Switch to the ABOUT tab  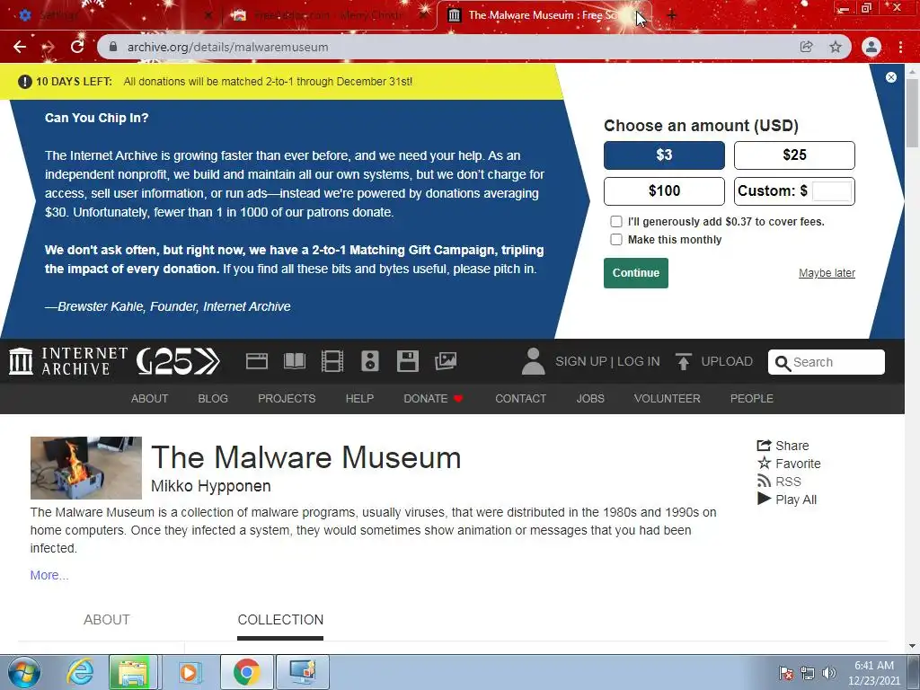coord(107,620)
